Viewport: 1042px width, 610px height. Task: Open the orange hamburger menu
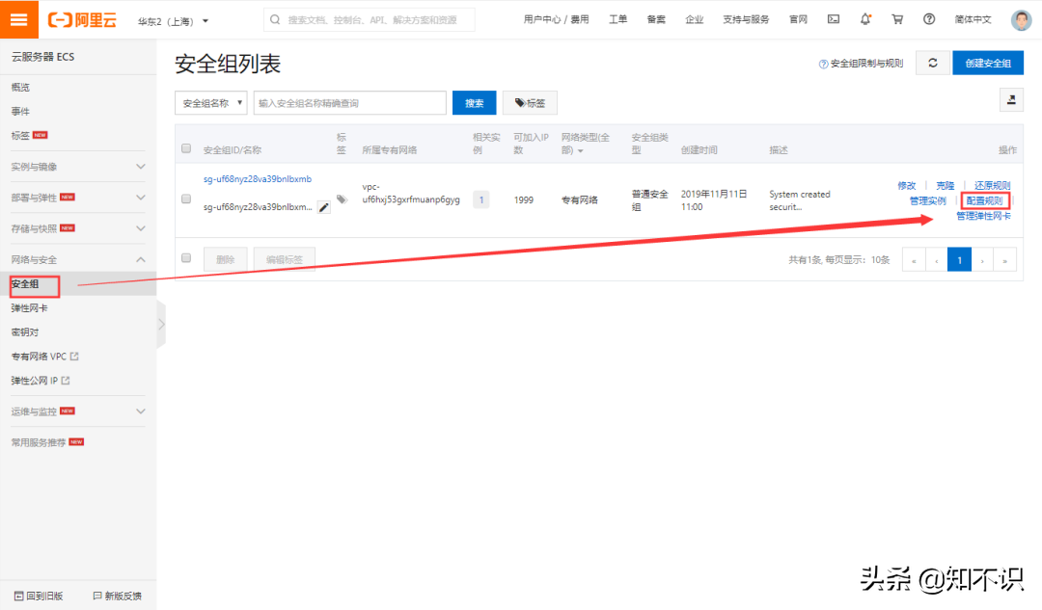[x=19, y=19]
